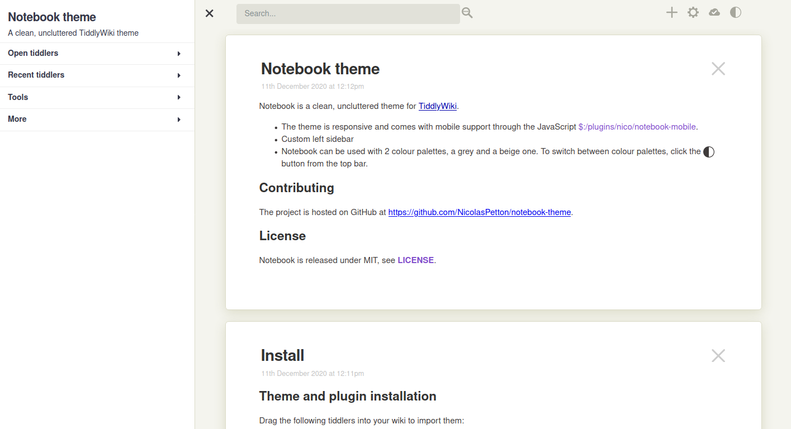The height and width of the screenshot is (429, 791).
Task: Expand the Open tiddlers section arrow
Action: (x=179, y=54)
